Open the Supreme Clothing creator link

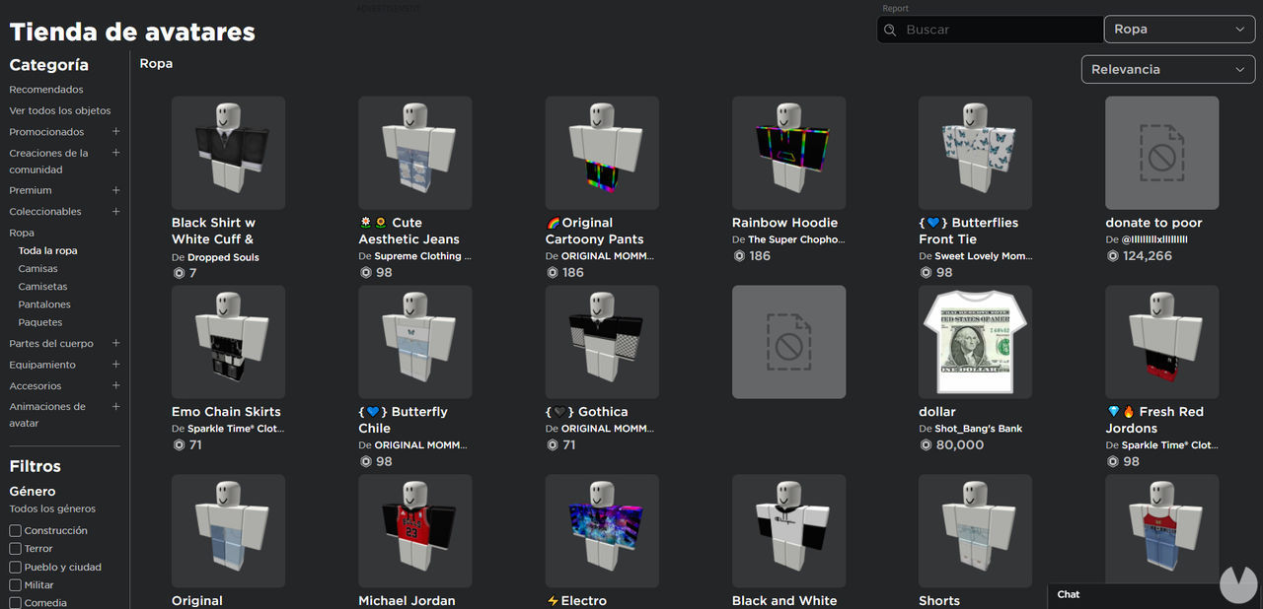pyautogui.click(x=422, y=256)
